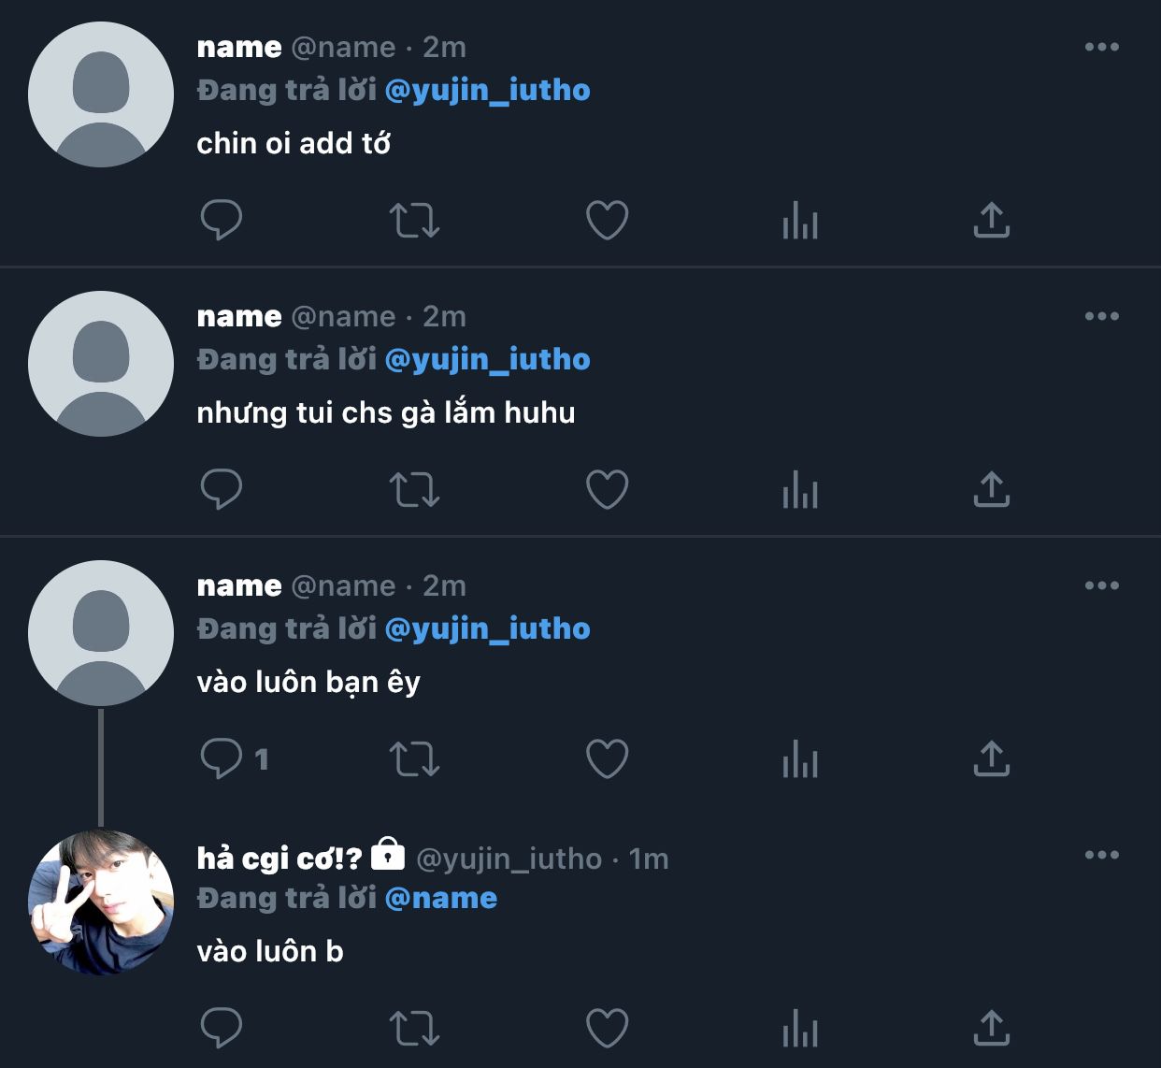The height and width of the screenshot is (1068, 1161).
Task: Open more options for "nhưng tui chs gà" tweet
Action: click(1102, 316)
